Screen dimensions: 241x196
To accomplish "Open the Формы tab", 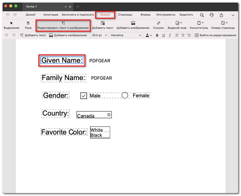I will [x=145, y=15].
